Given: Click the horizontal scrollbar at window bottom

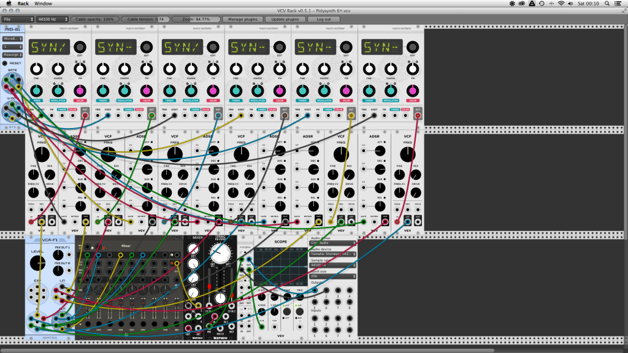Looking at the screenshot, I should [248, 351].
